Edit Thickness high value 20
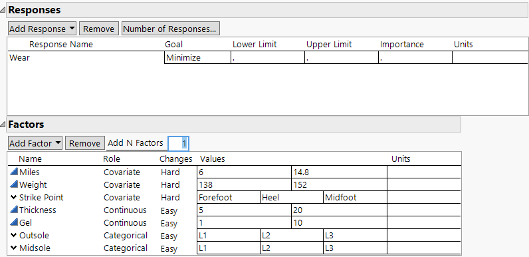Screen dimensions: 529x257 pos(339,210)
